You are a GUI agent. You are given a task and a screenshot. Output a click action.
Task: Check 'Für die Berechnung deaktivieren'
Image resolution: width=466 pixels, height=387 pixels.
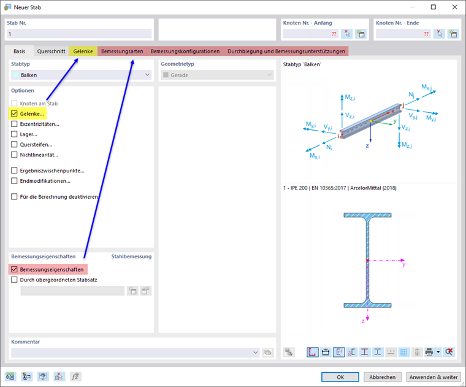(x=14, y=196)
